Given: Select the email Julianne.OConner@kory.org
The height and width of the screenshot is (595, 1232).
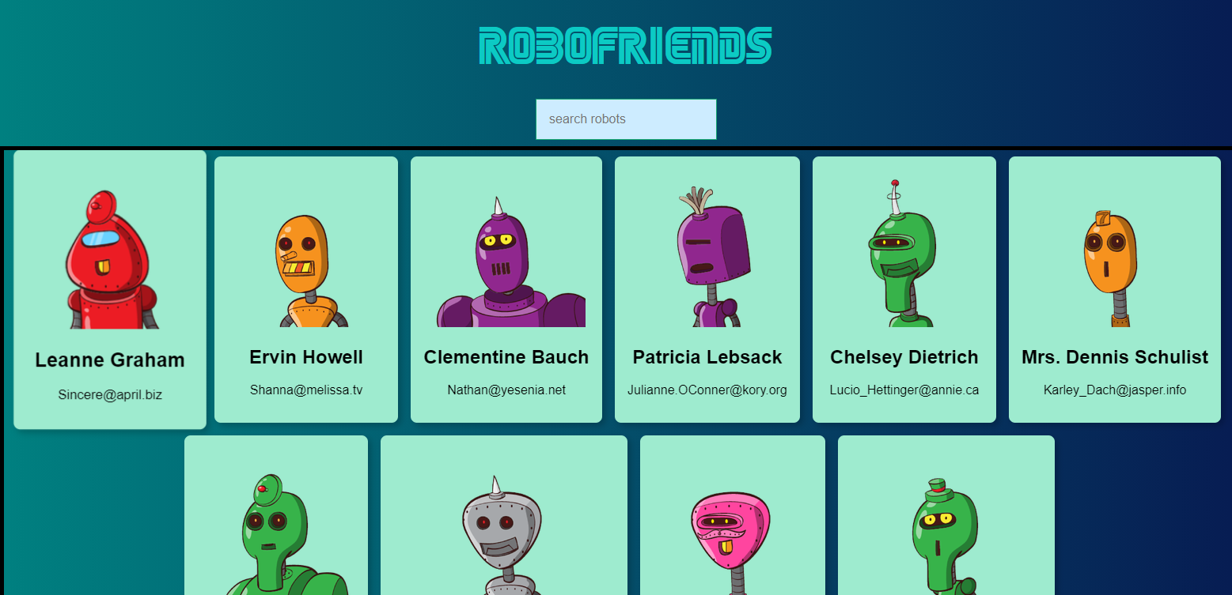Looking at the screenshot, I should pos(707,390).
